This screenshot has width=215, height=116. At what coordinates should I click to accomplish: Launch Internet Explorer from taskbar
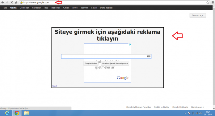7,113
